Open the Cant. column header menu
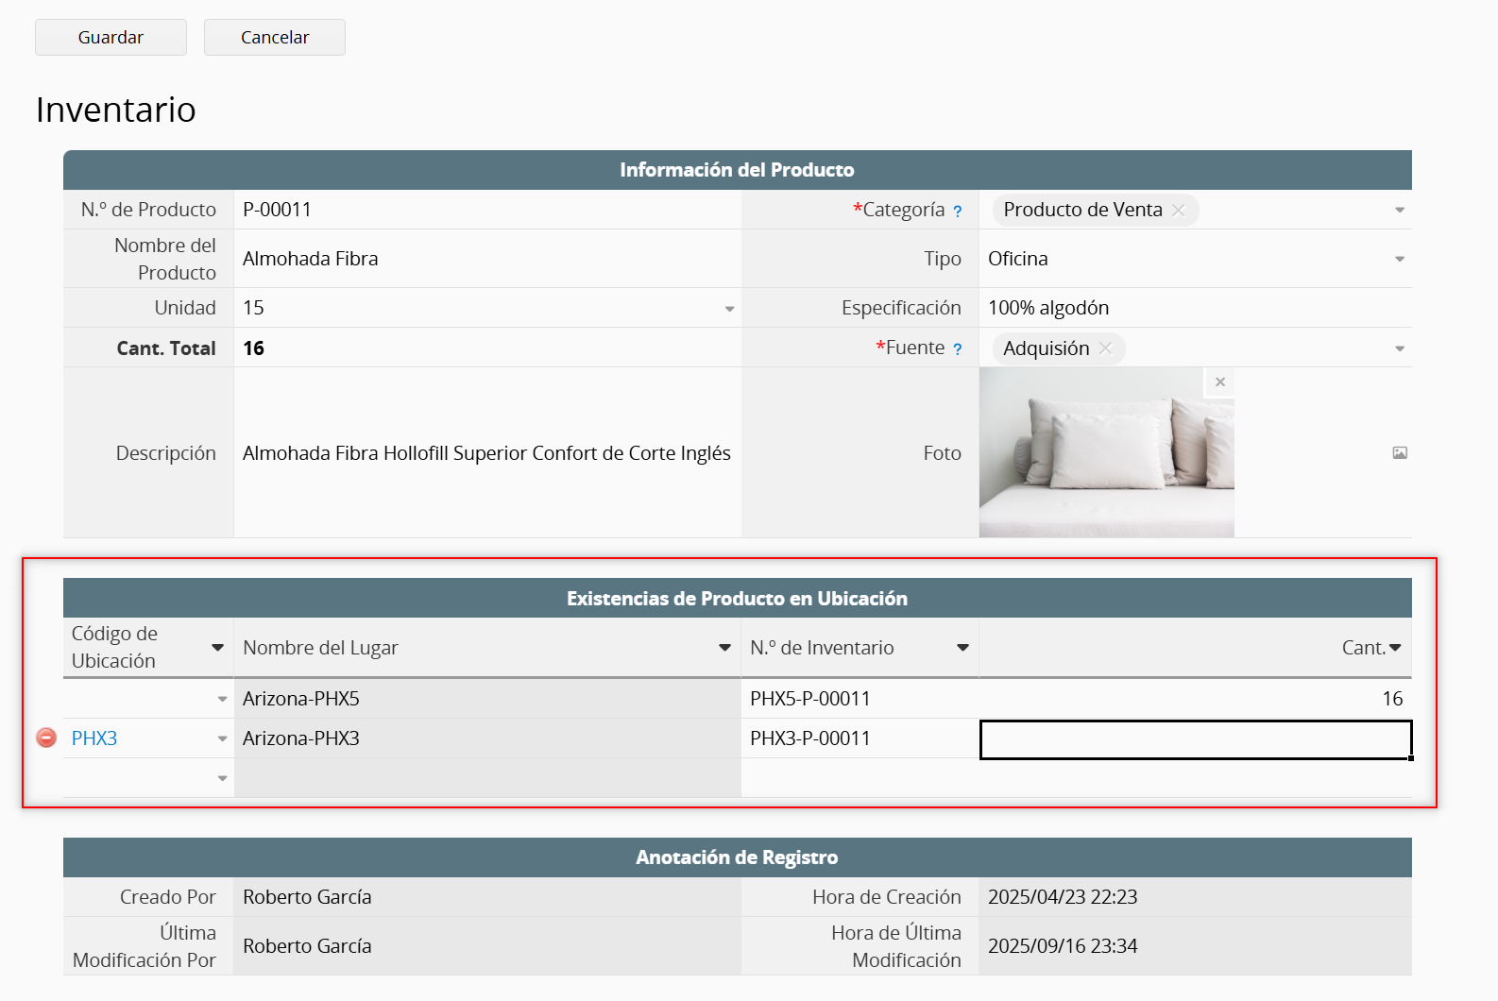1498x1001 pixels. (x=1395, y=648)
